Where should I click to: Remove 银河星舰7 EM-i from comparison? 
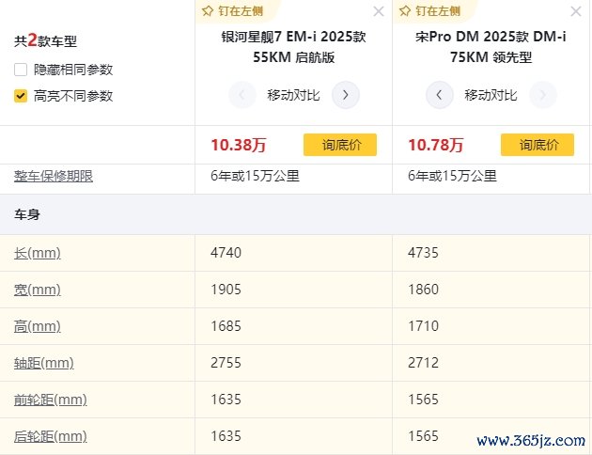379,11
